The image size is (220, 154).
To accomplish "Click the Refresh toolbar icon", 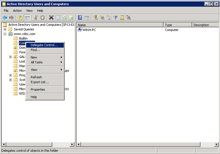I will [65, 18].
